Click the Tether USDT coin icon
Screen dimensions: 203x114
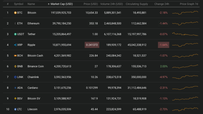15,34
